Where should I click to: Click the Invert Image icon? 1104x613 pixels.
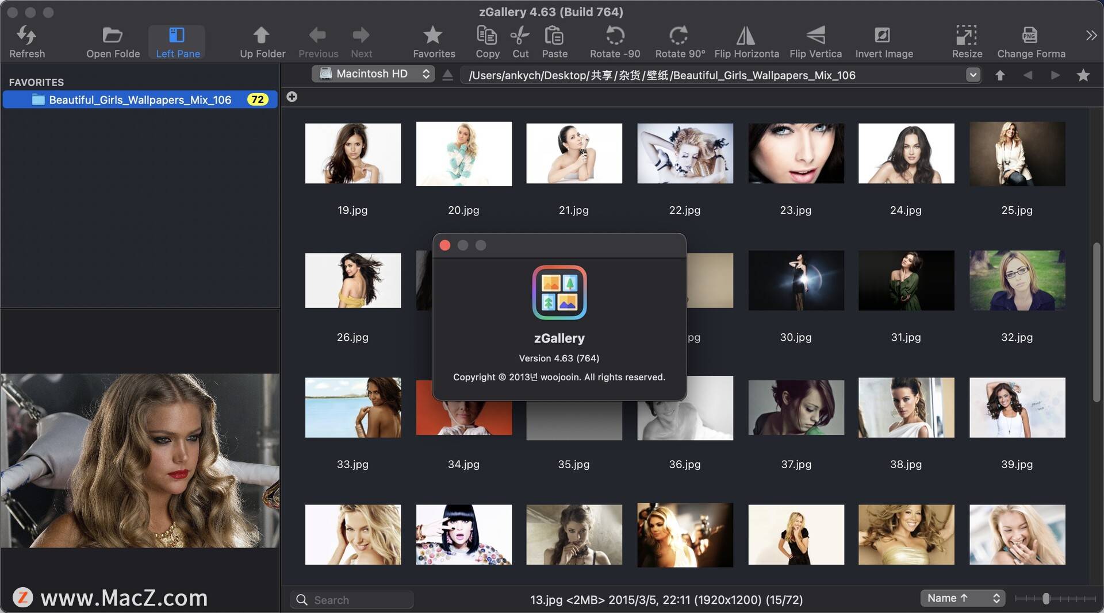click(883, 36)
